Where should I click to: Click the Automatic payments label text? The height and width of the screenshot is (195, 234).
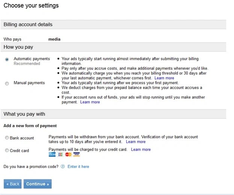(x=32, y=59)
